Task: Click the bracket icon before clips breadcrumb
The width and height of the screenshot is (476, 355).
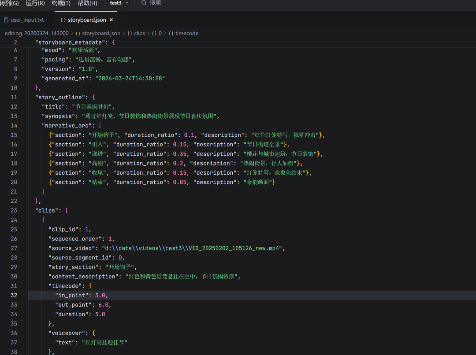Action: pyautogui.click(x=130, y=34)
